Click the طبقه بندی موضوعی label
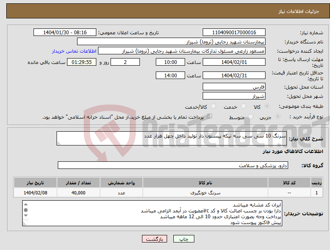The image size is (330, 250). point(301,107)
